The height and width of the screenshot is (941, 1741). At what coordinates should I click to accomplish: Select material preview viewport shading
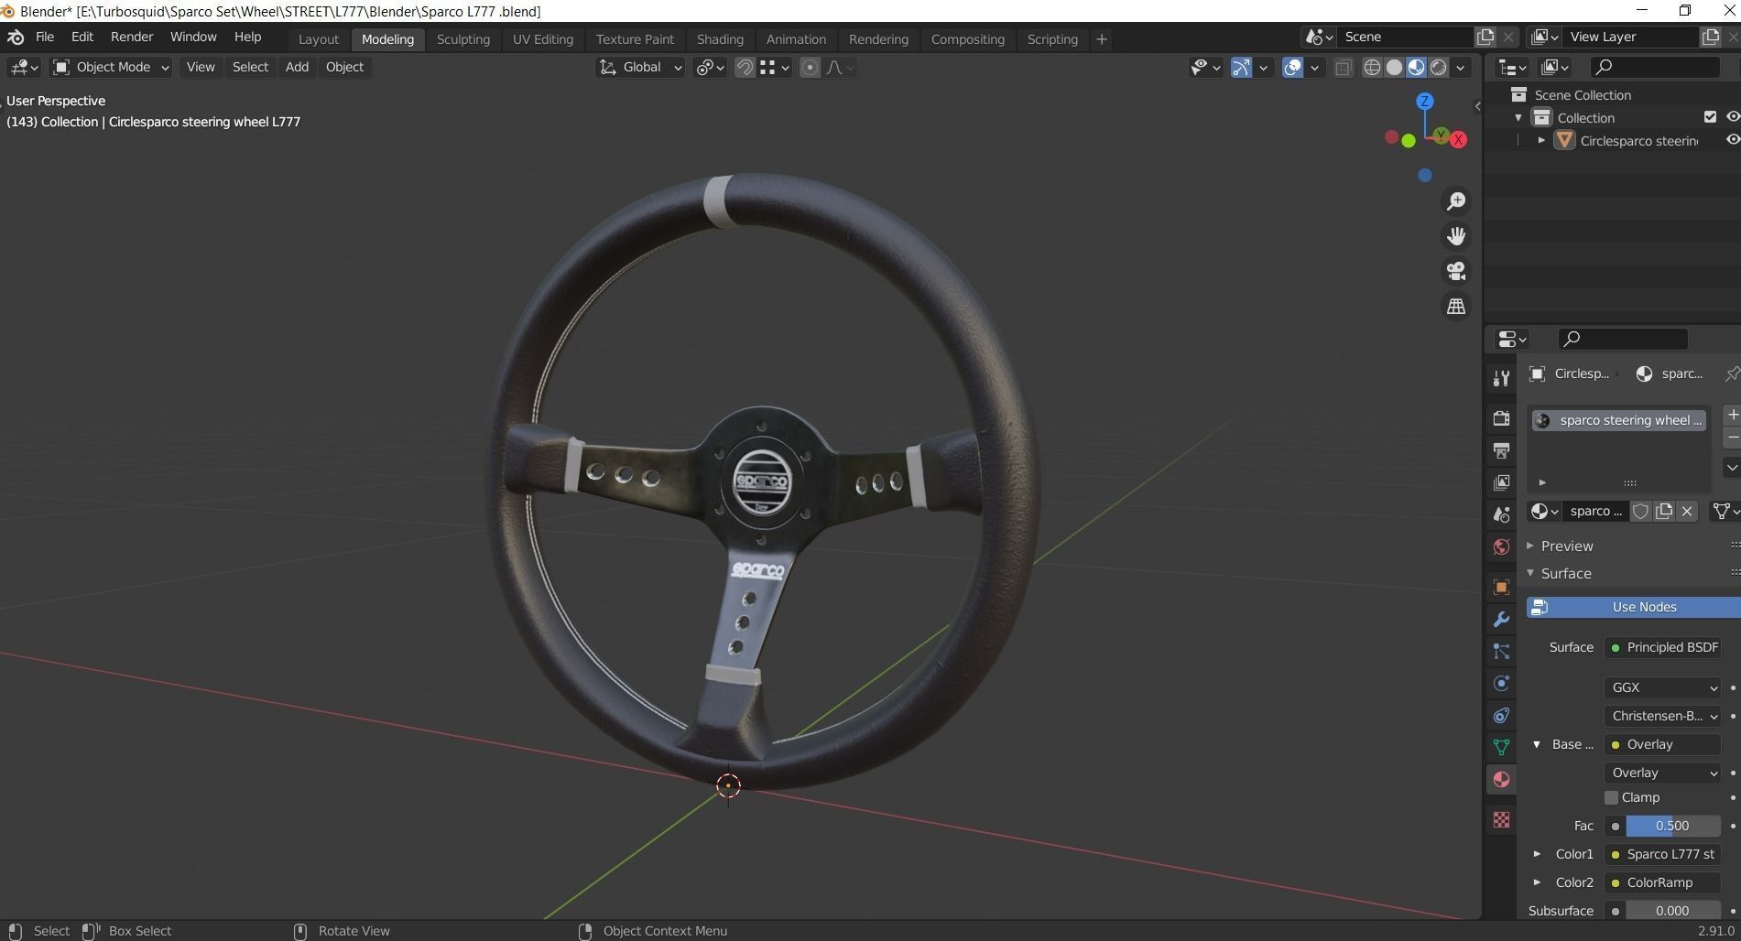point(1416,67)
